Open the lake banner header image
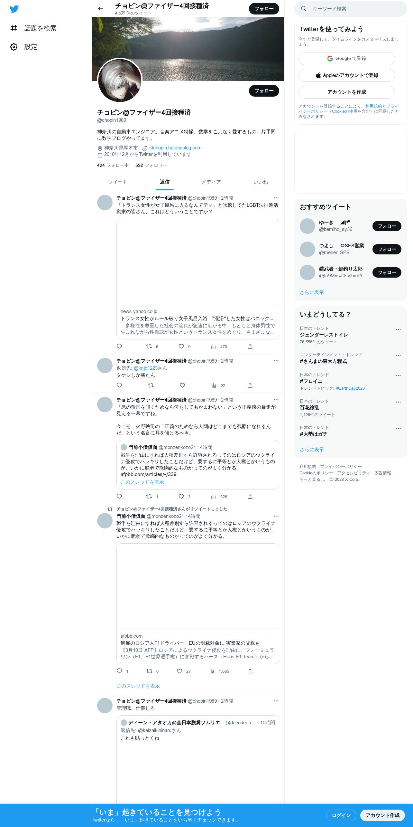This screenshot has width=413, height=827. click(188, 49)
